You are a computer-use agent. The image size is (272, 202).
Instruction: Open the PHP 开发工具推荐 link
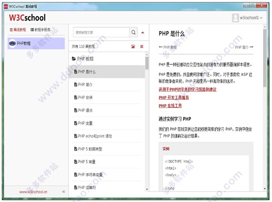tap(174, 97)
